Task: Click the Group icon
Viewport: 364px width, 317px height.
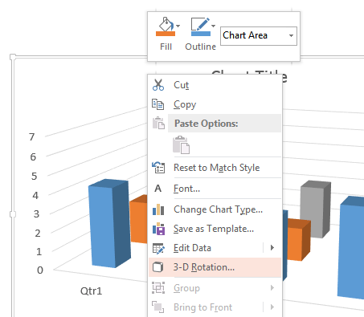Action: (158, 288)
